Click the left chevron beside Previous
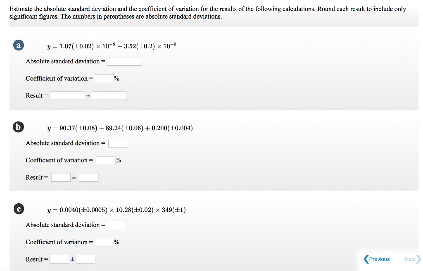 click(x=366, y=259)
